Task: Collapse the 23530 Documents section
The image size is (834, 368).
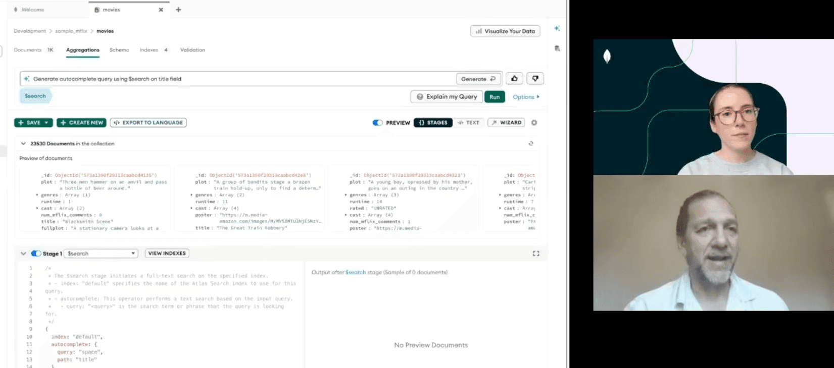Action: [x=23, y=144]
